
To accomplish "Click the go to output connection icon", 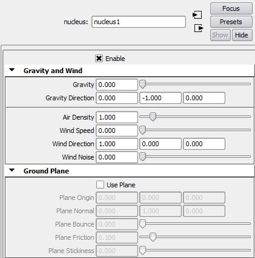I will tap(199, 28).
